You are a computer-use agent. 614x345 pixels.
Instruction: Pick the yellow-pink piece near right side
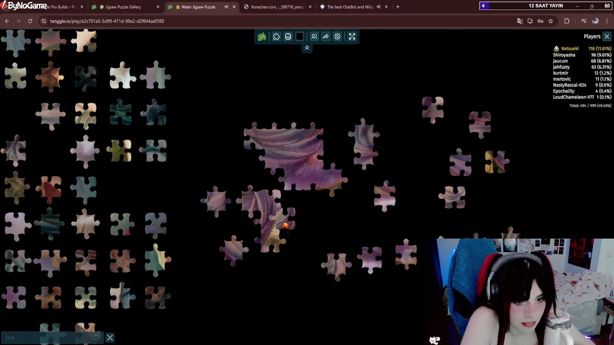tap(496, 161)
